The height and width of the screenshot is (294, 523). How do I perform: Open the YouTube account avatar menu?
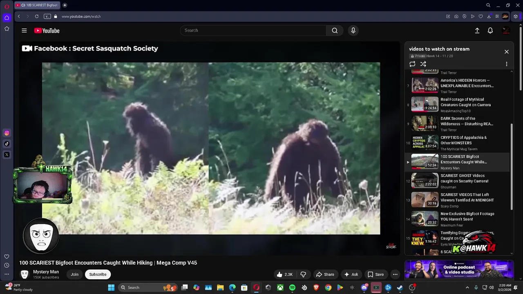[x=506, y=31]
